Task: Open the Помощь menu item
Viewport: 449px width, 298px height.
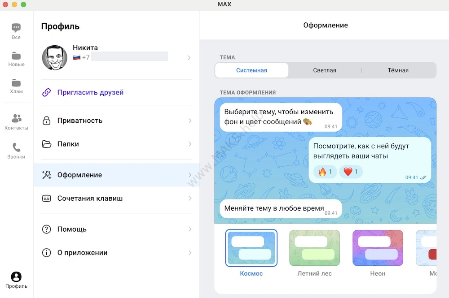Action: [72, 229]
